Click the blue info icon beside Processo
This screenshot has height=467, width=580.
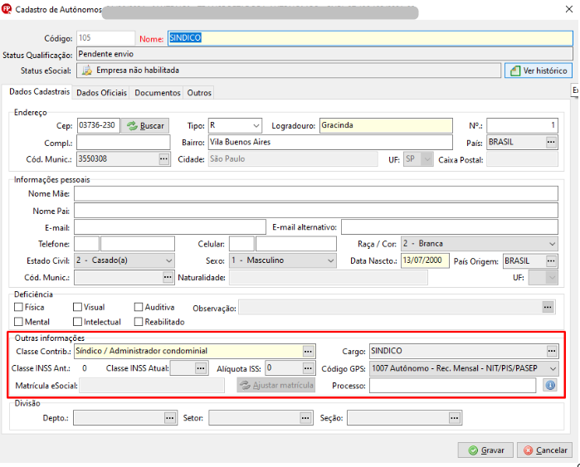pyautogui.click(x=550, y=385)
